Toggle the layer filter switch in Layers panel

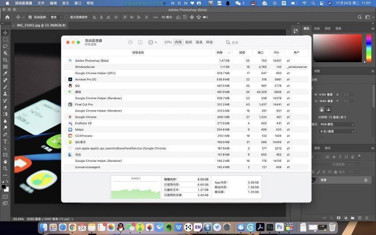[359, 156]
